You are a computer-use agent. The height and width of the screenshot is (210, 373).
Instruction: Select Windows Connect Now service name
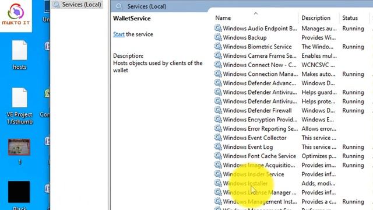click(x=260, y=65)
